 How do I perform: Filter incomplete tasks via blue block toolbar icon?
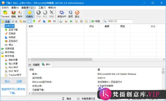coord(44,21)
